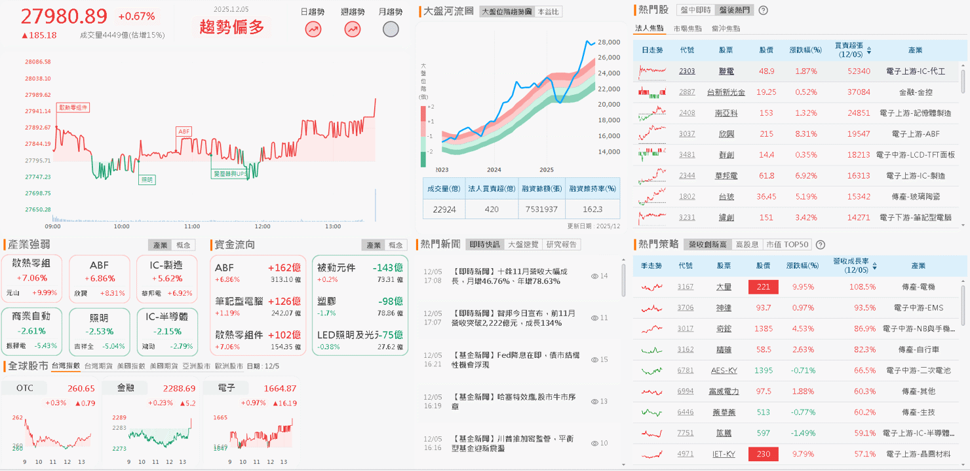Select 塑膠 -98億 fund flow row
The height and width of the screenshot is (471, 970).
pyautogui.click(x=359, y=307)
